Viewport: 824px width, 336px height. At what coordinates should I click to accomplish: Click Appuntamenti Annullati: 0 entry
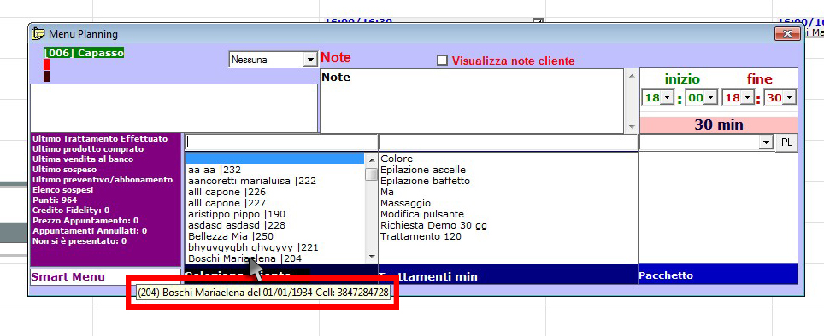click(x=90, y=230)
